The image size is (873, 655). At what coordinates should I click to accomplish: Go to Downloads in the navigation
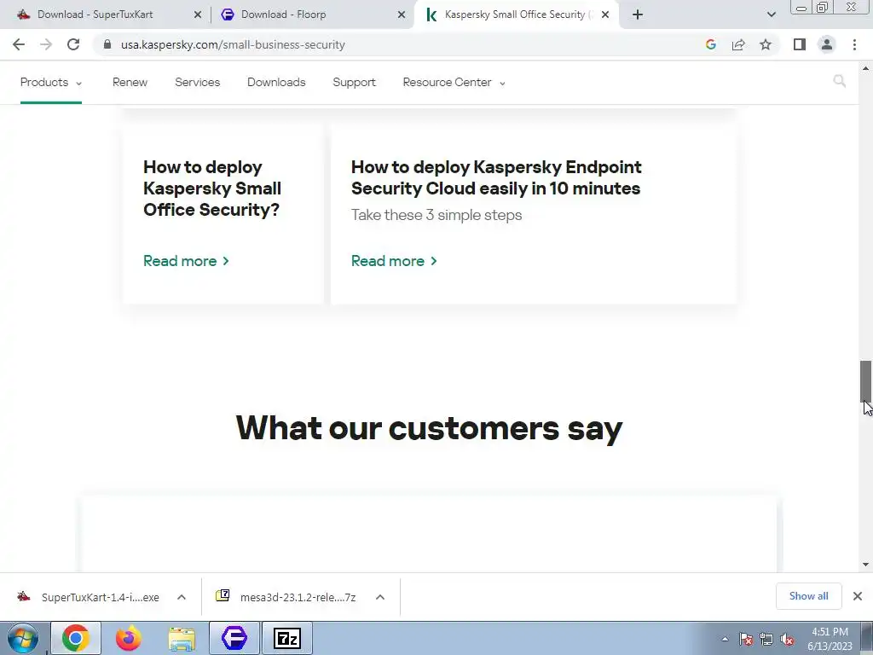click(x=276, y=83)
